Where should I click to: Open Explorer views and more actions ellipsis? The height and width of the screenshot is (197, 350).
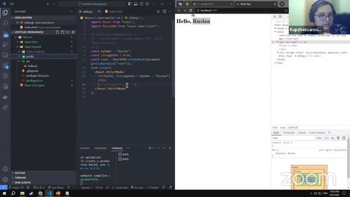(71, 11)
